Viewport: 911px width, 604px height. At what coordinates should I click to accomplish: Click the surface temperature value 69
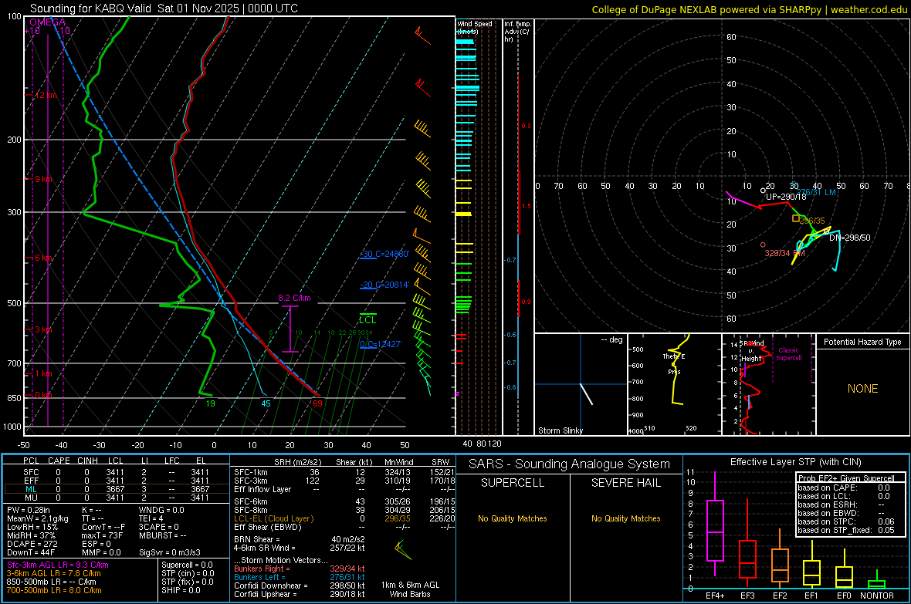(317, 403)
